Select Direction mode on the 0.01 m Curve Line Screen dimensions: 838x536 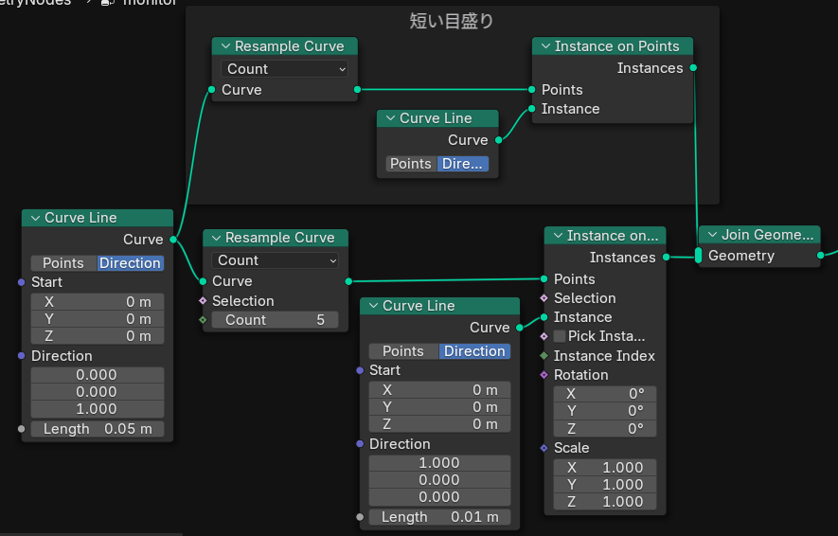tap(474, 351)
